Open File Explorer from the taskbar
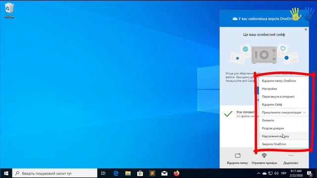 [128, 173]
